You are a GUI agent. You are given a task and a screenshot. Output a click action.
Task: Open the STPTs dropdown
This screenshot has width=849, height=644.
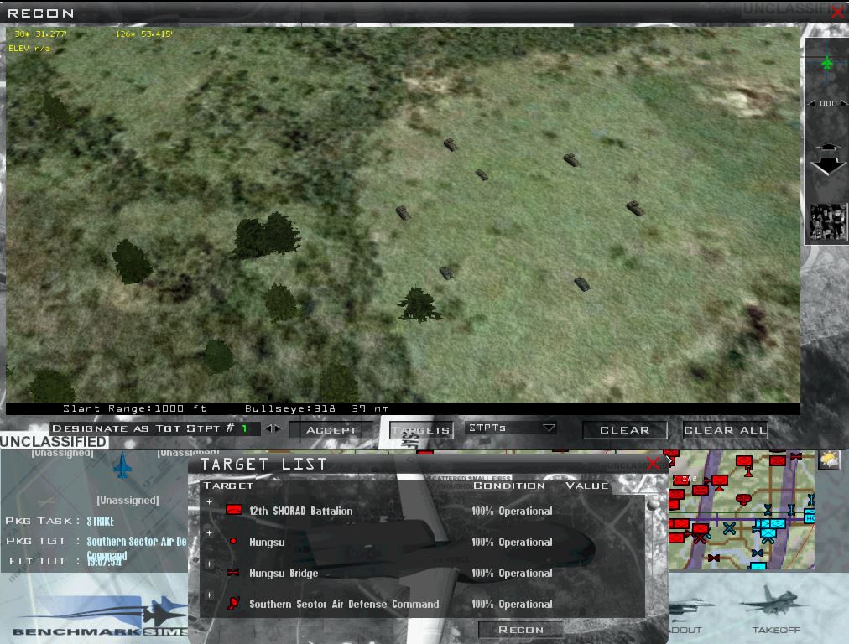click(510, 428)
